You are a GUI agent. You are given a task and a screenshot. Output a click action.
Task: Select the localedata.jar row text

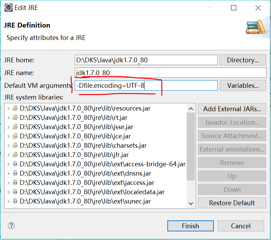[92, 192]
